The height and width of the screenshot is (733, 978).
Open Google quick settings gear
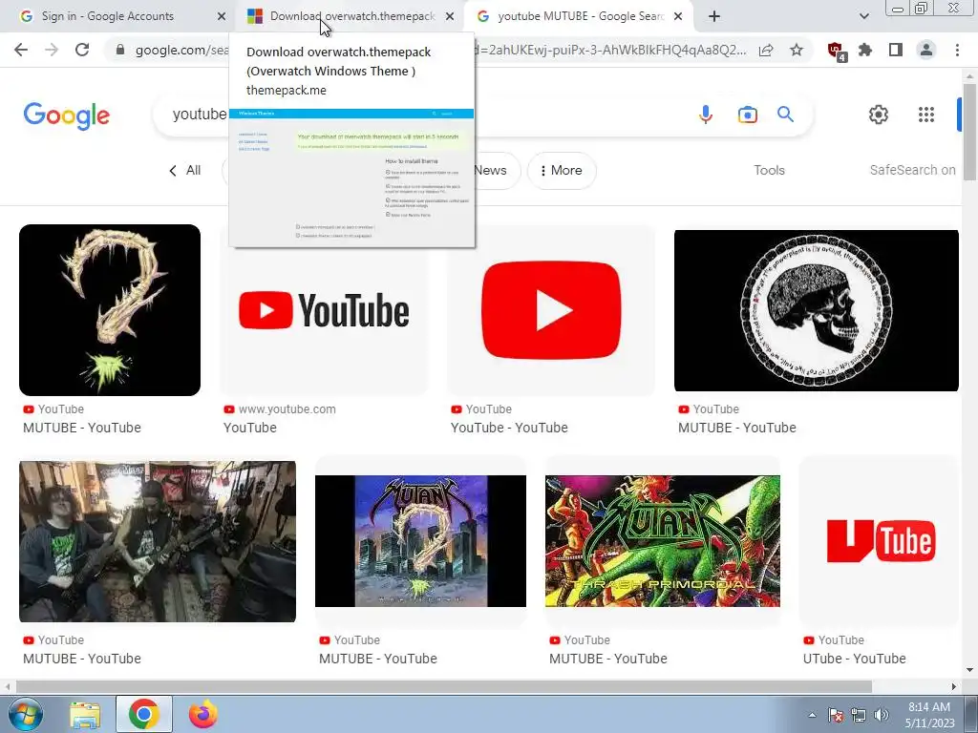[879, 115]
